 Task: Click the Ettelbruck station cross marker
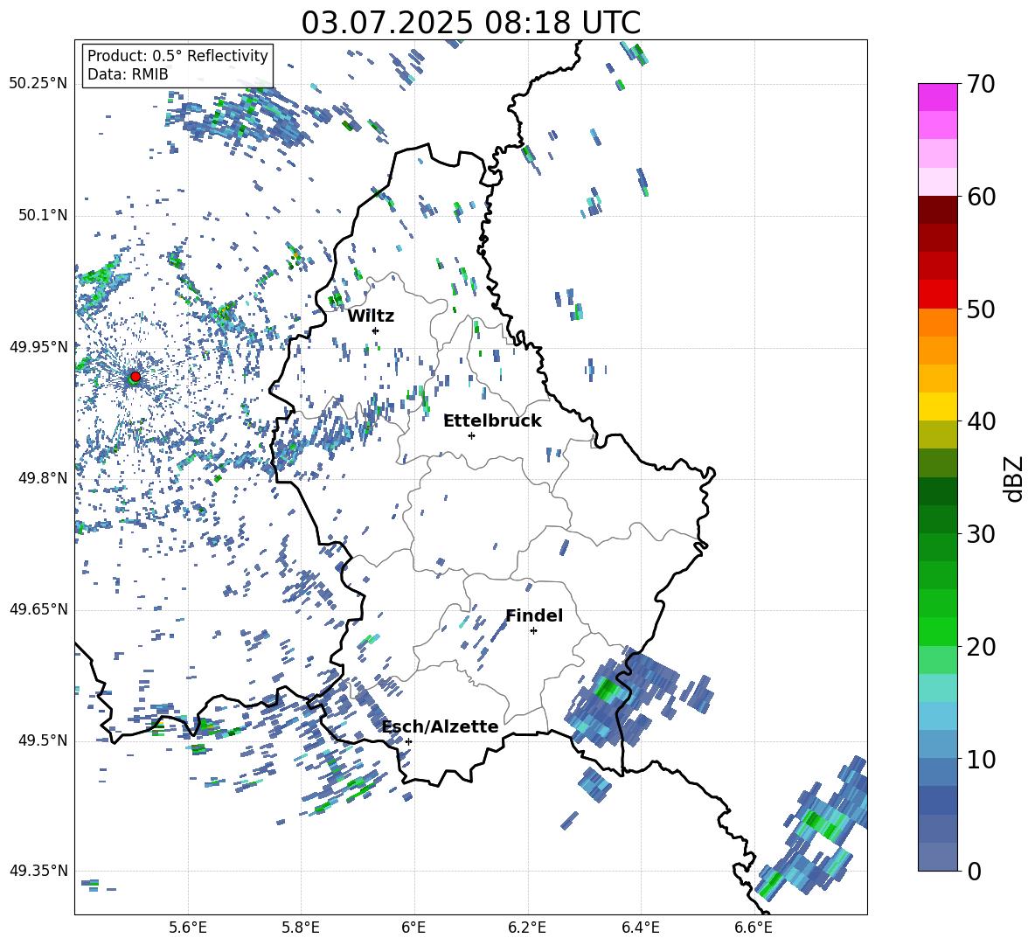click(471, 435)
